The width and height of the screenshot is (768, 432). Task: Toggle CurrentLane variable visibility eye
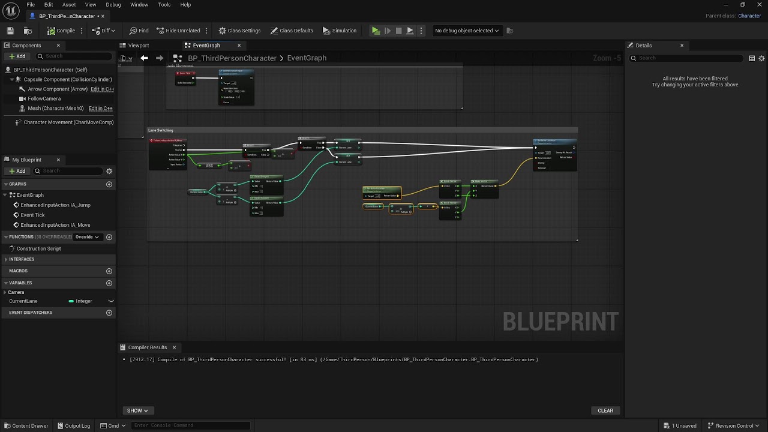[110, 301]
